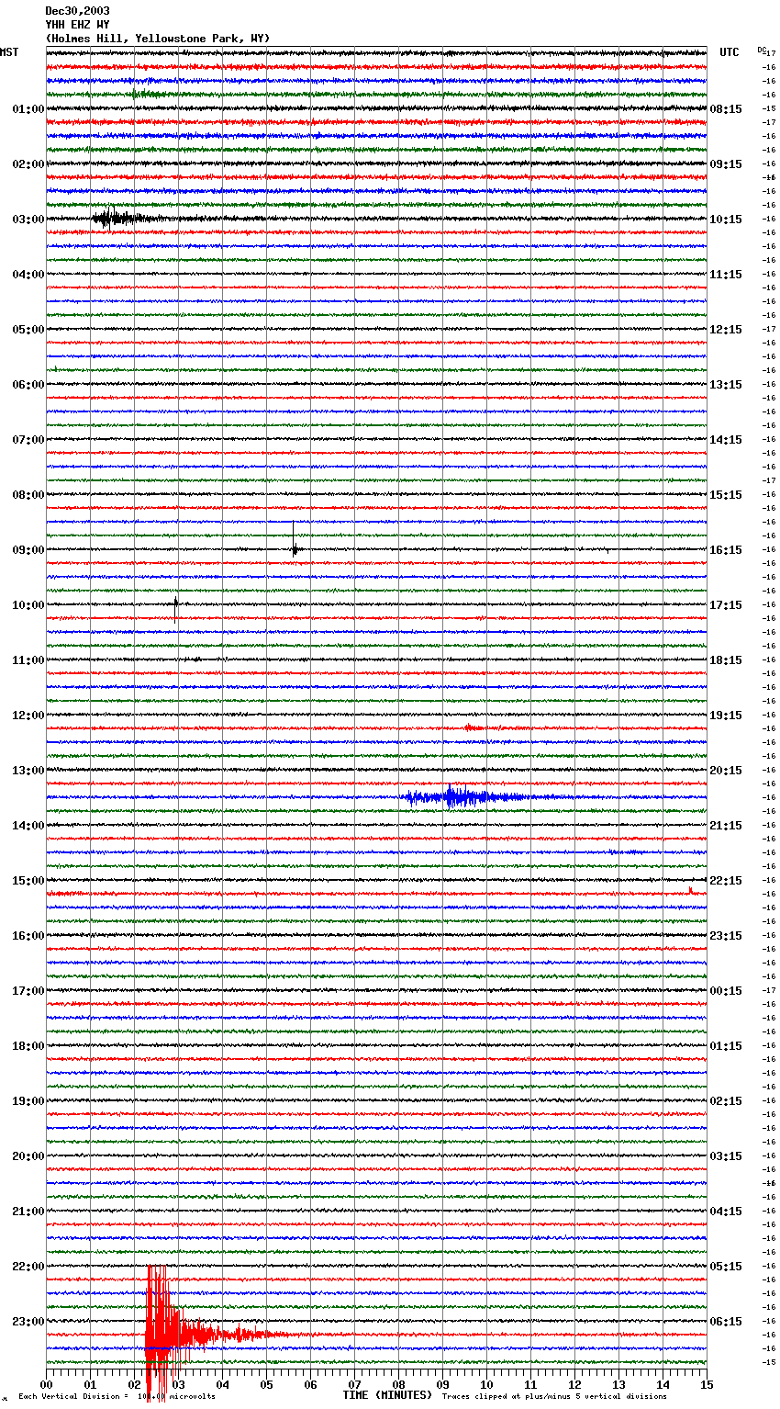Click the MST column header

9,52
